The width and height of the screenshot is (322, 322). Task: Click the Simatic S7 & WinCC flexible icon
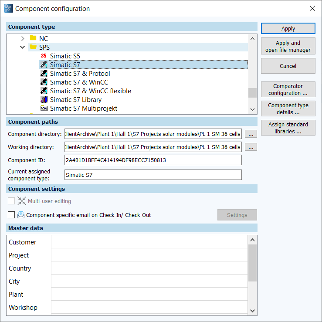pos(44,91)
